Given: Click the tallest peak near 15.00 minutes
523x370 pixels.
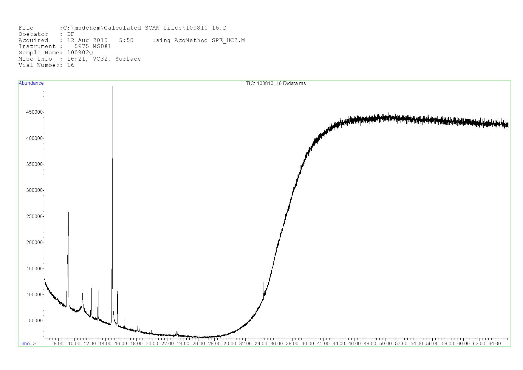Looking at the screenshot, I should pyautogui.click(x=112, y=87).
